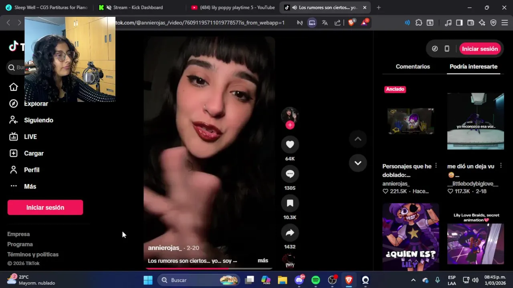Click the browser address bar URL
The image size is (513, 288).
200,23
